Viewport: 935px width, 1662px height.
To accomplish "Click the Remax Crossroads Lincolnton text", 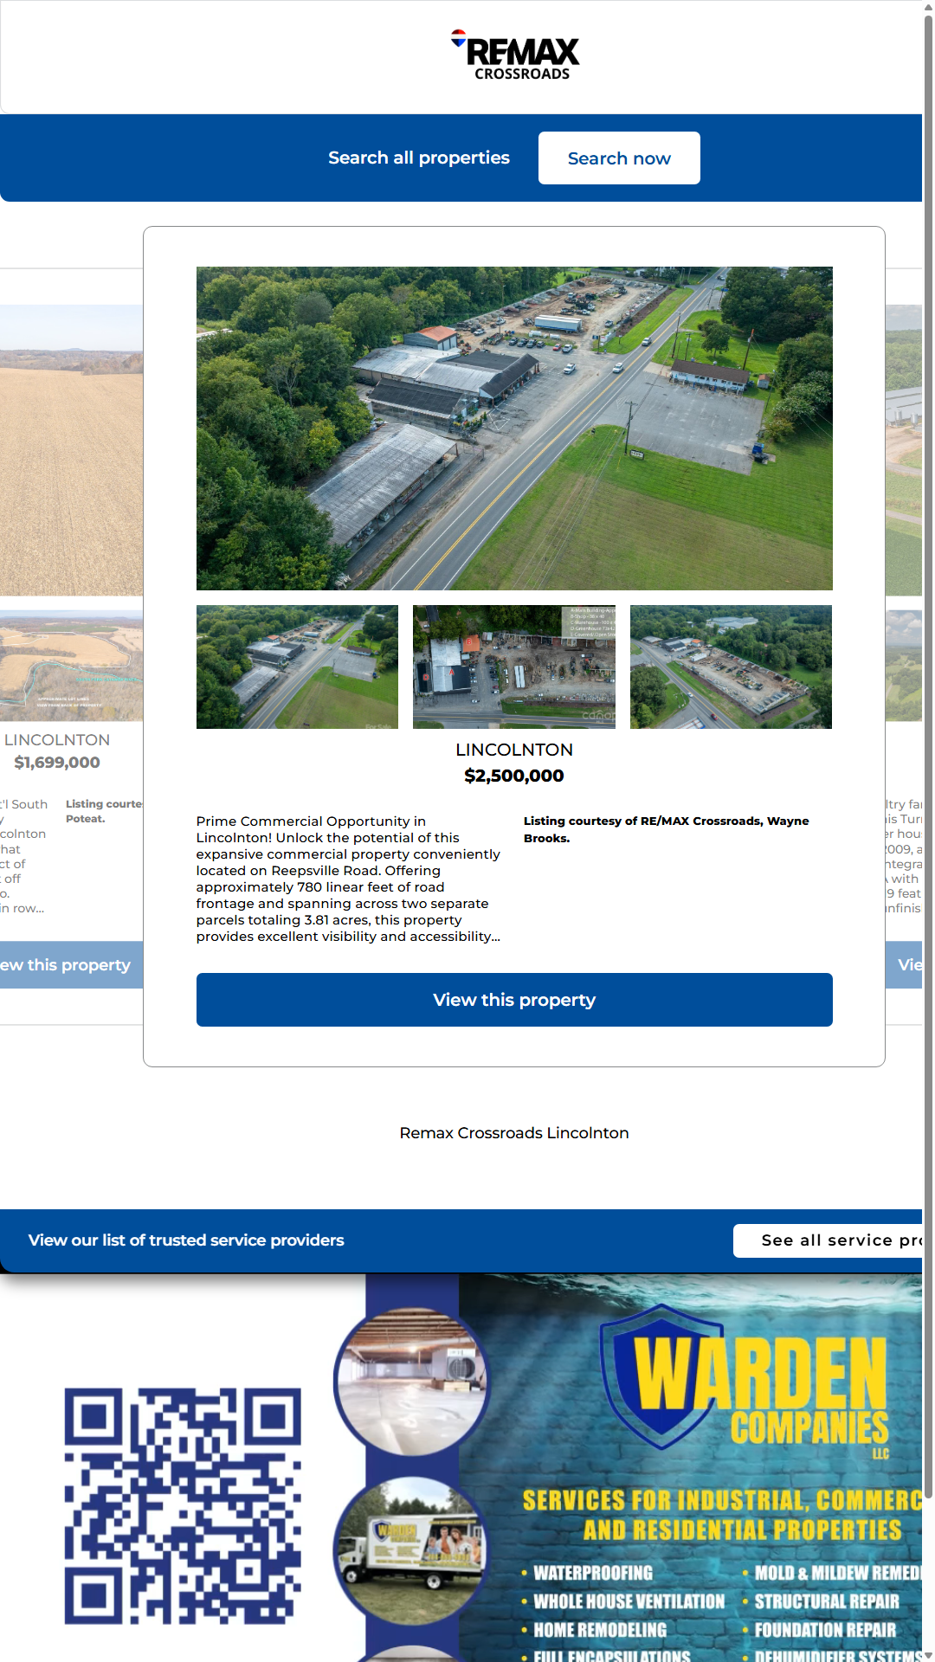I will (x=514, y=1133).
